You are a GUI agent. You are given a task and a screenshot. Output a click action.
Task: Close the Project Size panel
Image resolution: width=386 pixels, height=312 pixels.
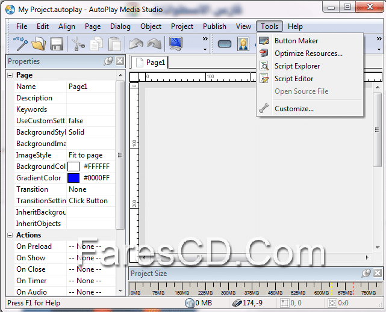point(378,273)
